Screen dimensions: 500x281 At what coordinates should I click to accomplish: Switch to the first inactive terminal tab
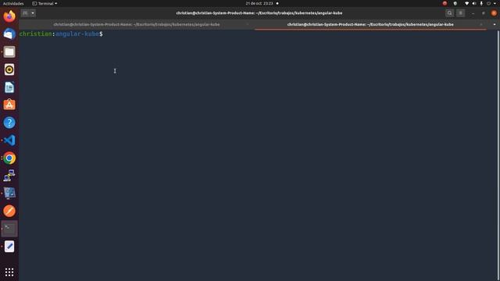click(137, 24)
